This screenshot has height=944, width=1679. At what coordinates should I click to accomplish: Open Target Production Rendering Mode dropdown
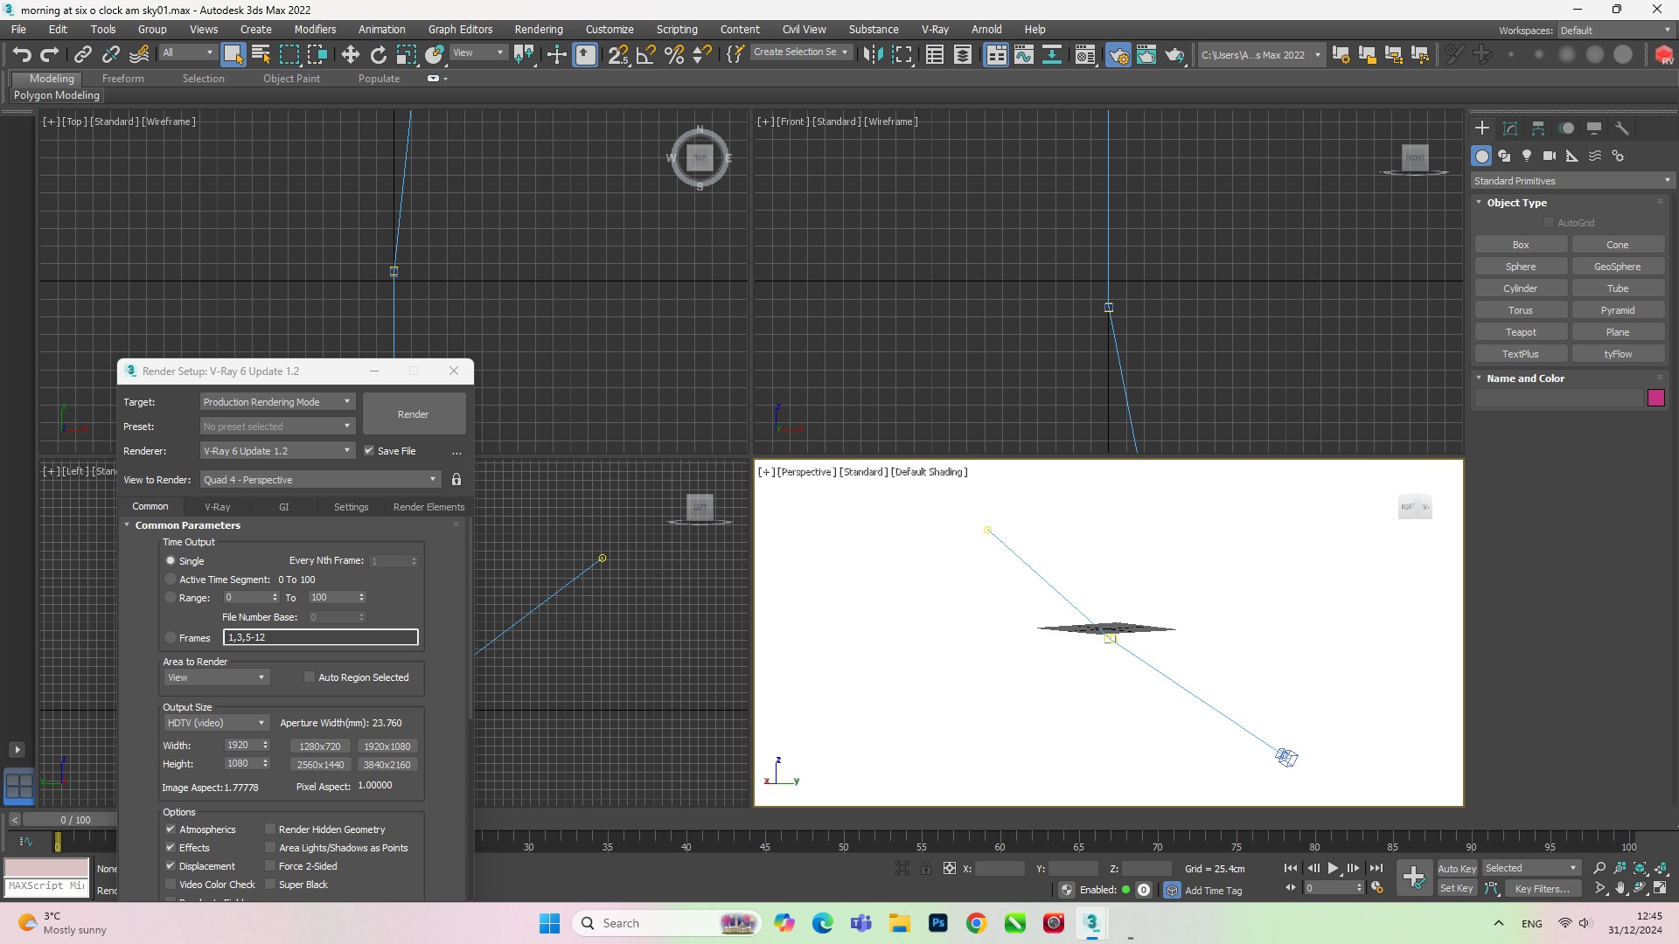tap(276, 402)
